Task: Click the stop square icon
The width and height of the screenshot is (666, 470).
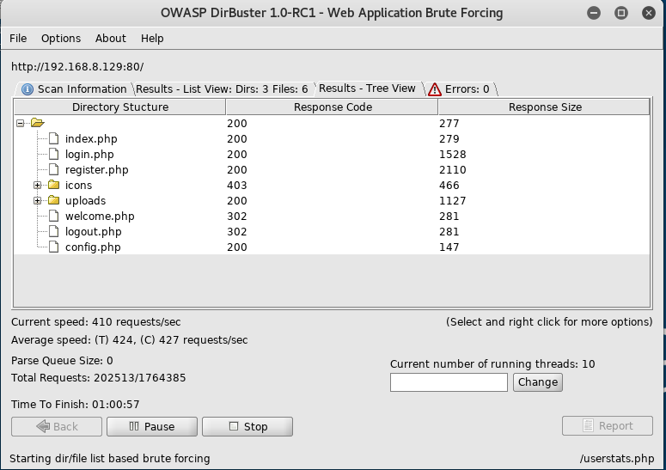Action: [234, 426]
